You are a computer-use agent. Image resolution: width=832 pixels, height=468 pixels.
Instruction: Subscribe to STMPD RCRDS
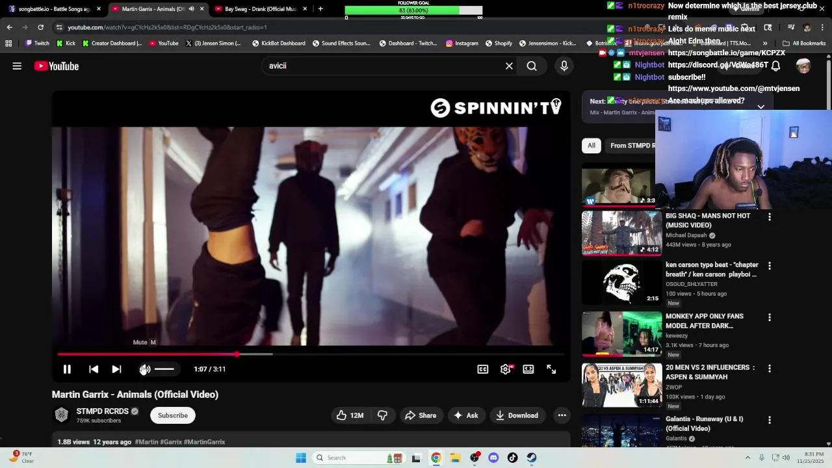pos(173,415)
